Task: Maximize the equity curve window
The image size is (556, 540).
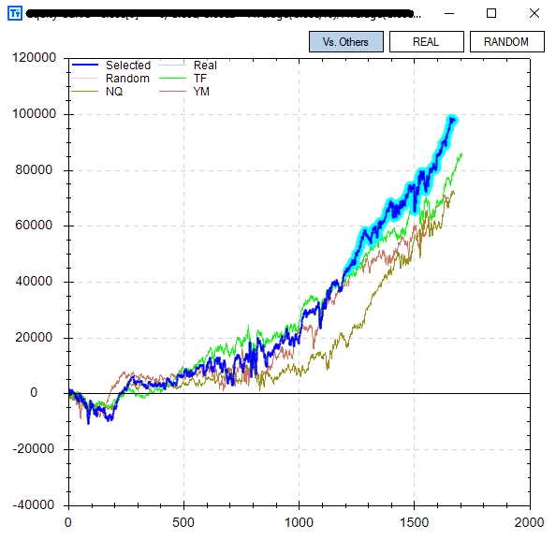Action: pyautogui.click(x=491, y=13)
